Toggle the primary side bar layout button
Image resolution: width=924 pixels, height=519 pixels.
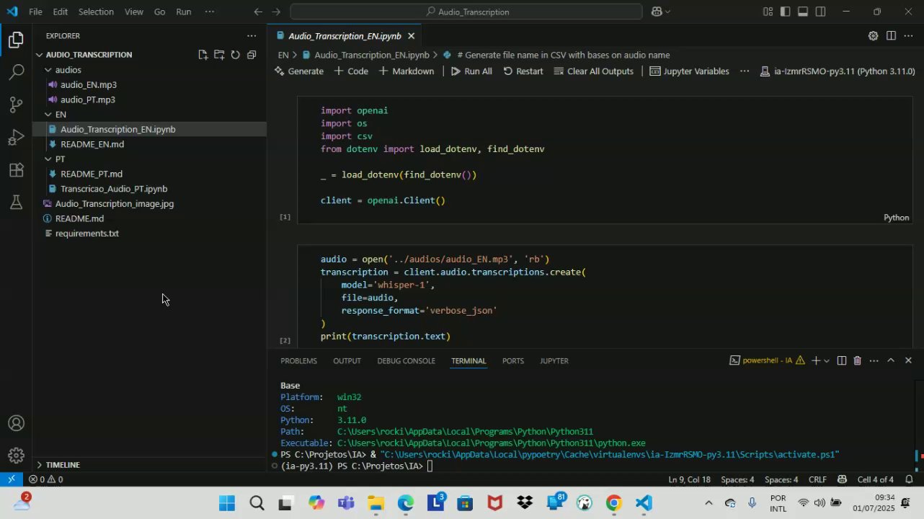click(x=785, y=12)
